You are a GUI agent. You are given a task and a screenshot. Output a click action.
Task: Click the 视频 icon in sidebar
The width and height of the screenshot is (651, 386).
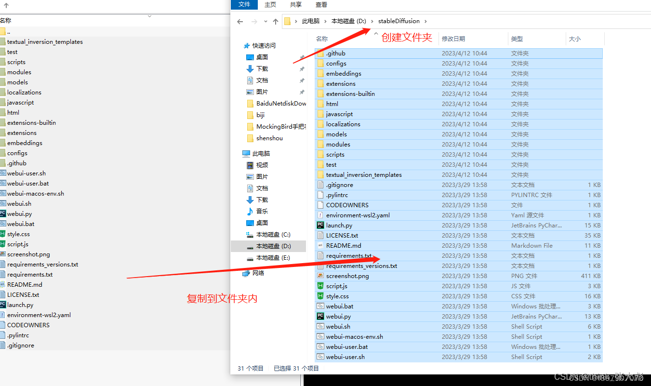[x=250, y=165]
